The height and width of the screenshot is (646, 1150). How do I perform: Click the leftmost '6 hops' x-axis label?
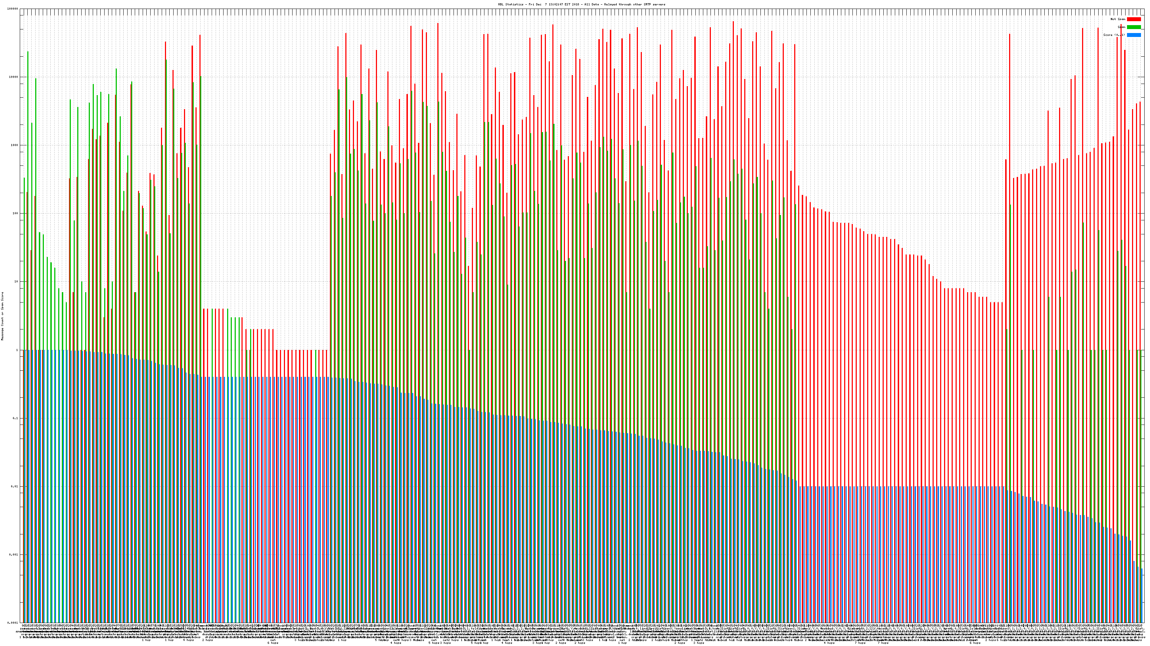273,643
